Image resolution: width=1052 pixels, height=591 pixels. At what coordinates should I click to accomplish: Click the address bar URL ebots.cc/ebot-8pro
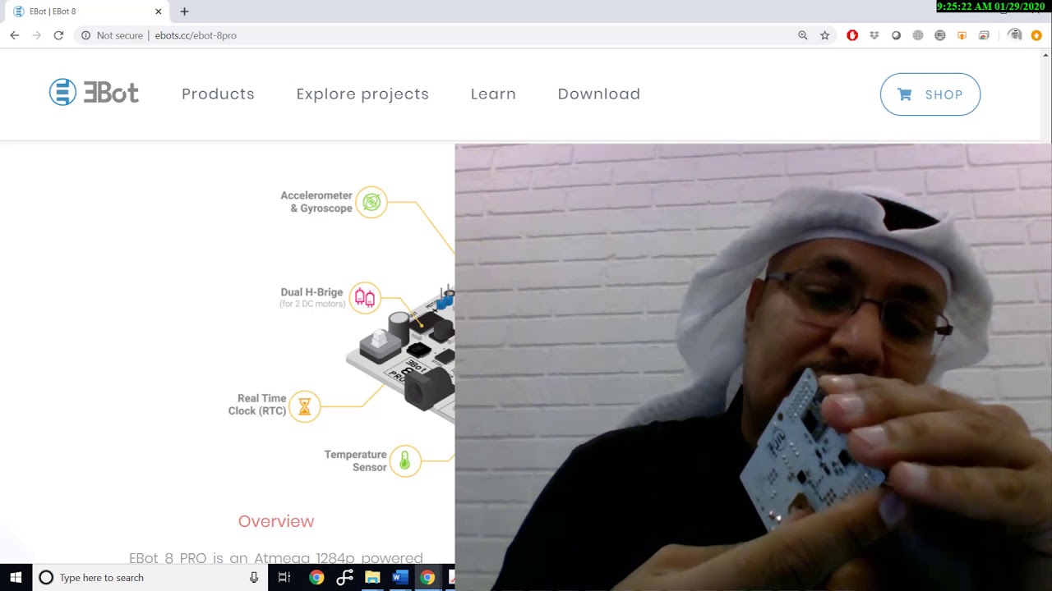pyautogui.click(x=196, y=35)
